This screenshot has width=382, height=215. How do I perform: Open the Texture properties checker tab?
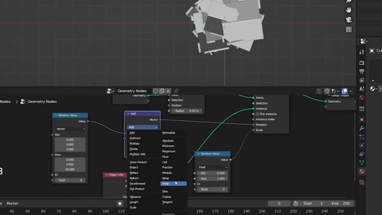pyautogui.click(x=362, y=182)
